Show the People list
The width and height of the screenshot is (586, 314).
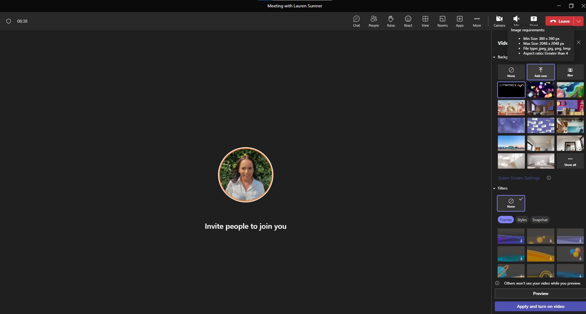click(x=373, y=21)
